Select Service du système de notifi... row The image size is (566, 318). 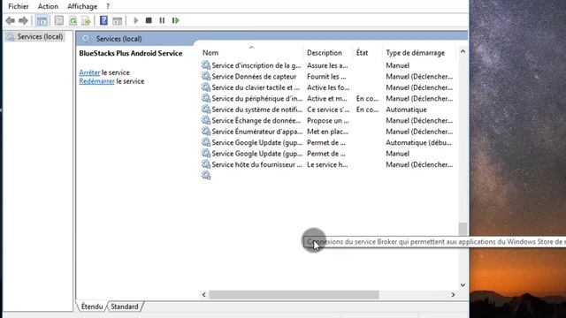(327, 110)
